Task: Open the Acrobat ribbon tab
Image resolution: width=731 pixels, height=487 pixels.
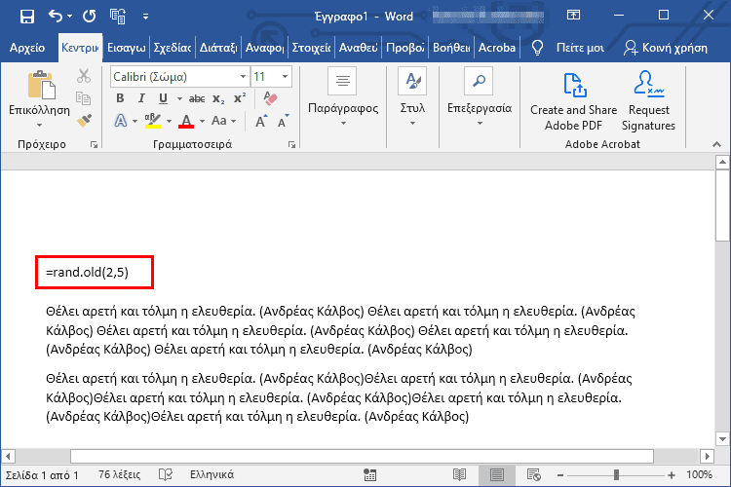Action: point(497,48)
